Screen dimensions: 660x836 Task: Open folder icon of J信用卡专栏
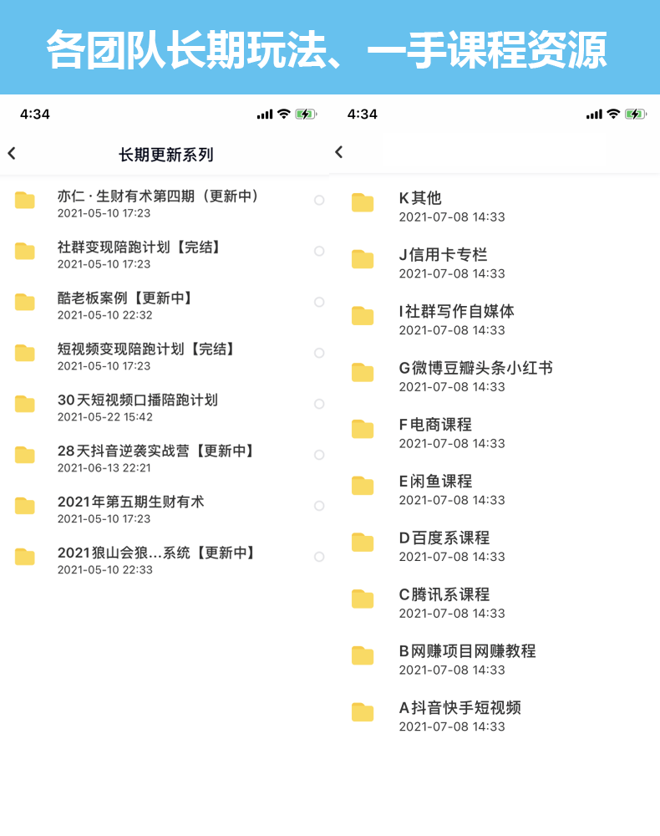(x=363, y=260)
